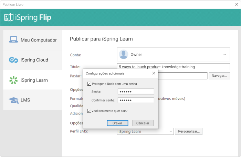Select the iSpring Learn tab
Screen dimensions: 241x157
[33, 80]
